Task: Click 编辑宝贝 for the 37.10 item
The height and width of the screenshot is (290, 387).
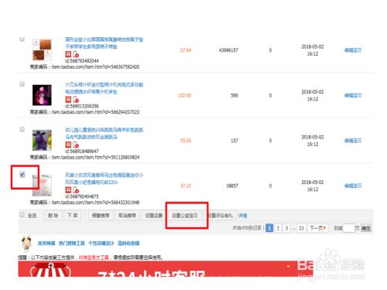Action: [353, 186]
